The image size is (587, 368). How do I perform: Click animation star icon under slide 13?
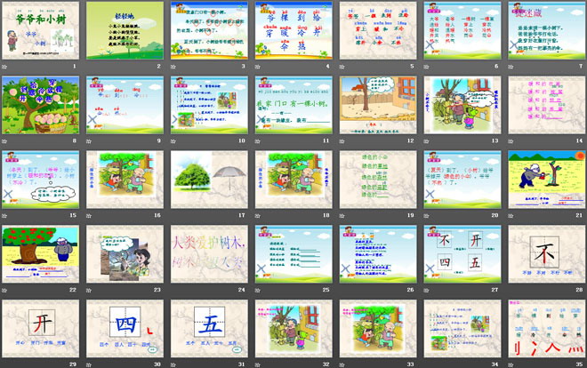click(426, 141)
